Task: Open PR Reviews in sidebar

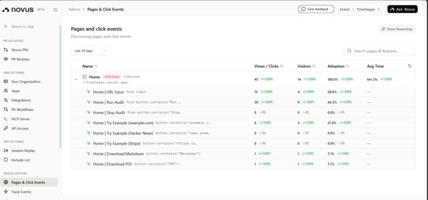Action: (20, 59)
